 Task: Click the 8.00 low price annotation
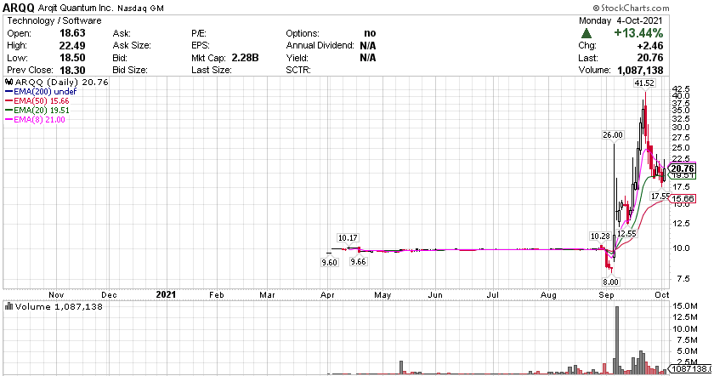[610, 282]
